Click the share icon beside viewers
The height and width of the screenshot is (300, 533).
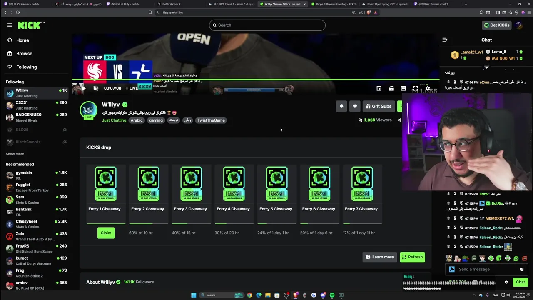point(399,120)
